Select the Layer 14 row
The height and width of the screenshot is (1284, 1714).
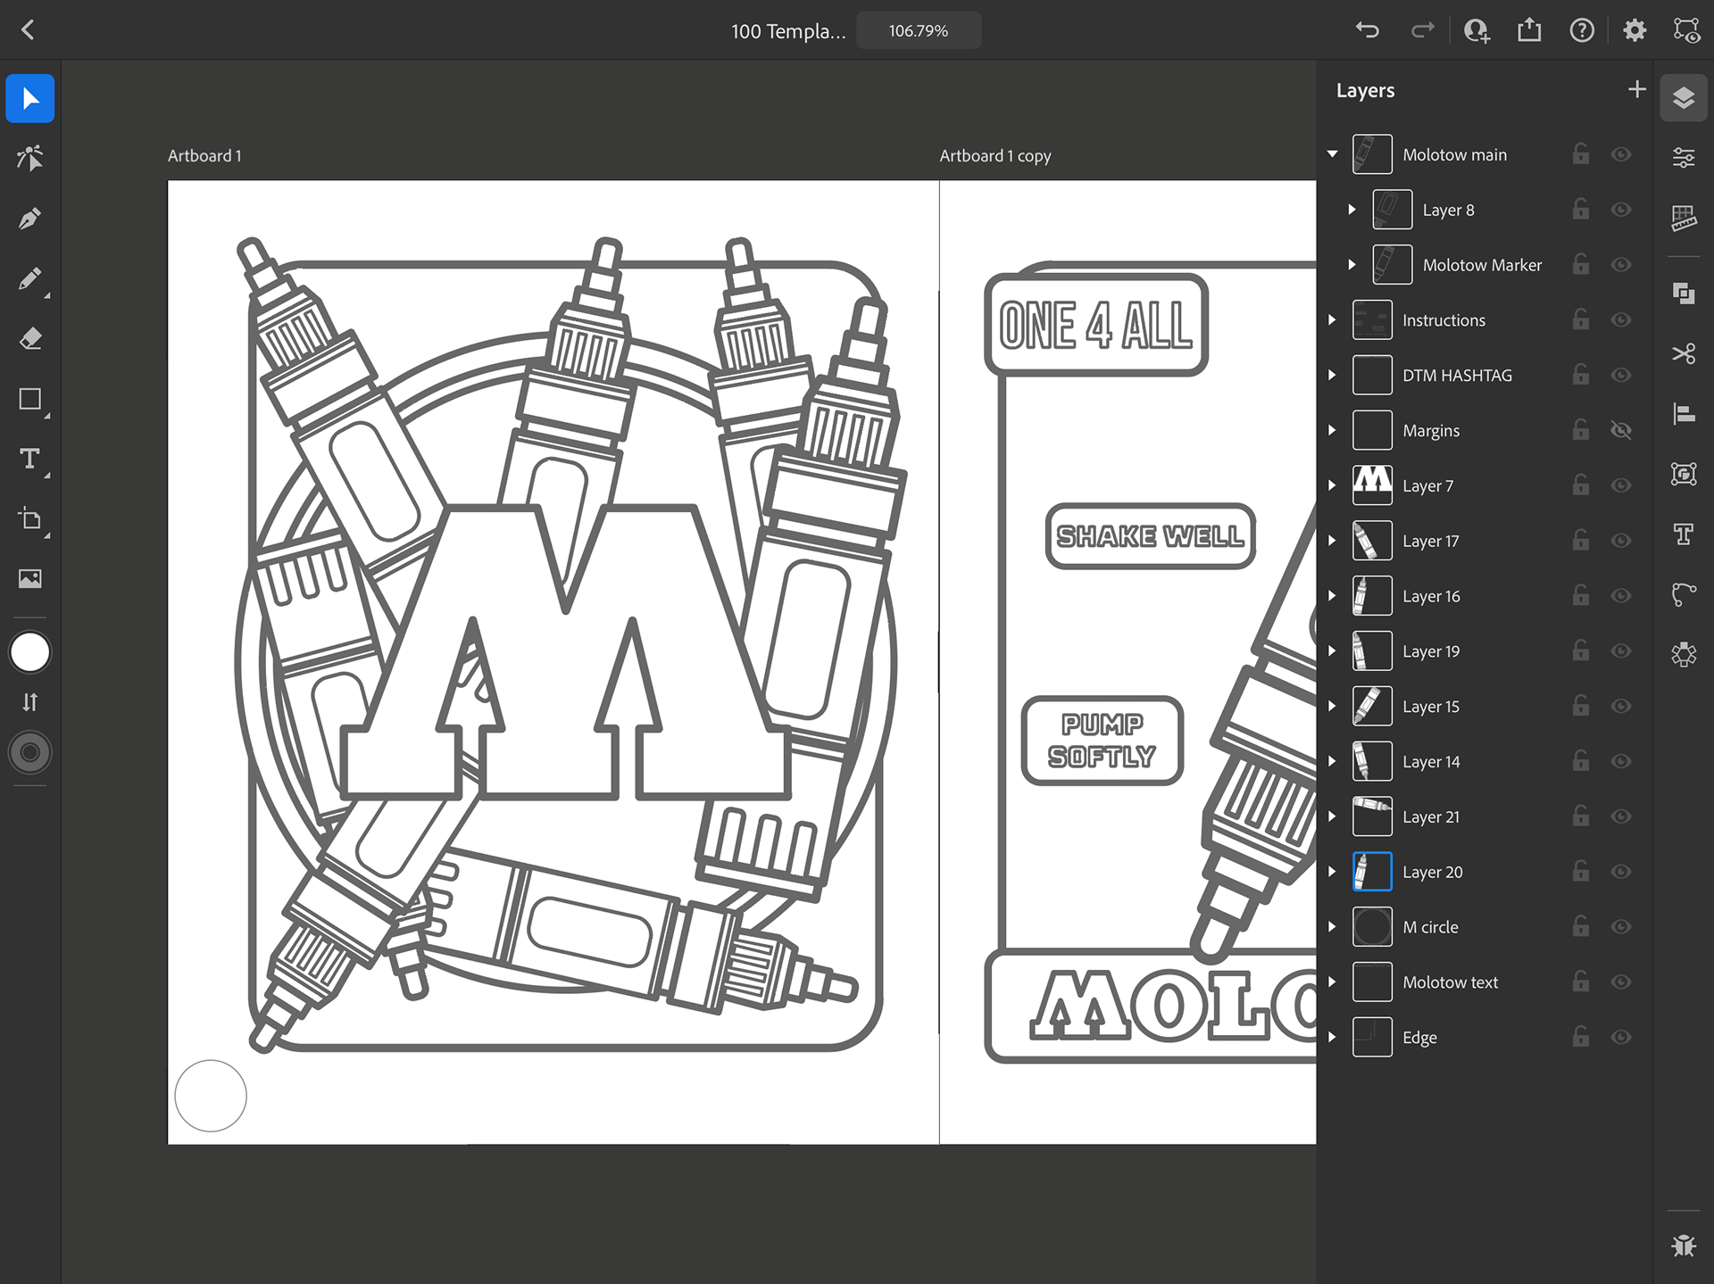(1485, 761)
